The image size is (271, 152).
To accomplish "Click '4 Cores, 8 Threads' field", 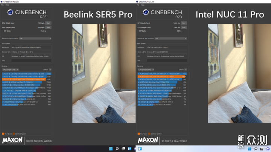I will pos(167,52).
